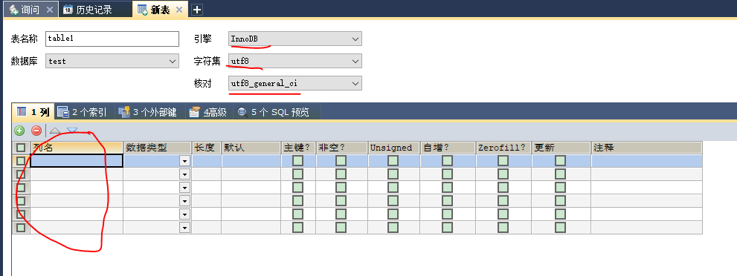Open the 核对 dropdown showing utf8_general_ci

pos(295,83)
